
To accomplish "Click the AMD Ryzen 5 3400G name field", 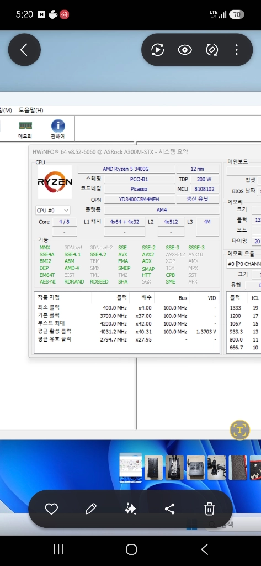I will click(126, 169).
